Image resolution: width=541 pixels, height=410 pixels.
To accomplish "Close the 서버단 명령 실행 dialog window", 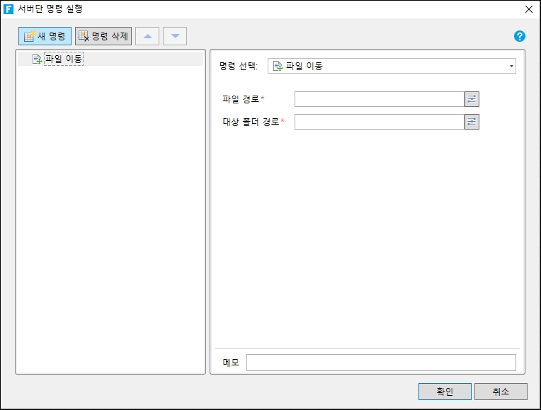I will [x=528, y=9].
